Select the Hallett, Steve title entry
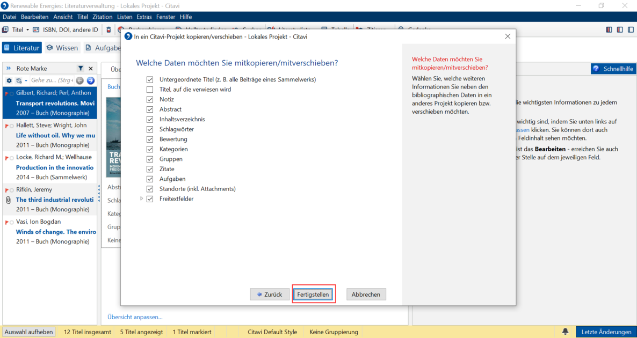 [x=50, y=135]
